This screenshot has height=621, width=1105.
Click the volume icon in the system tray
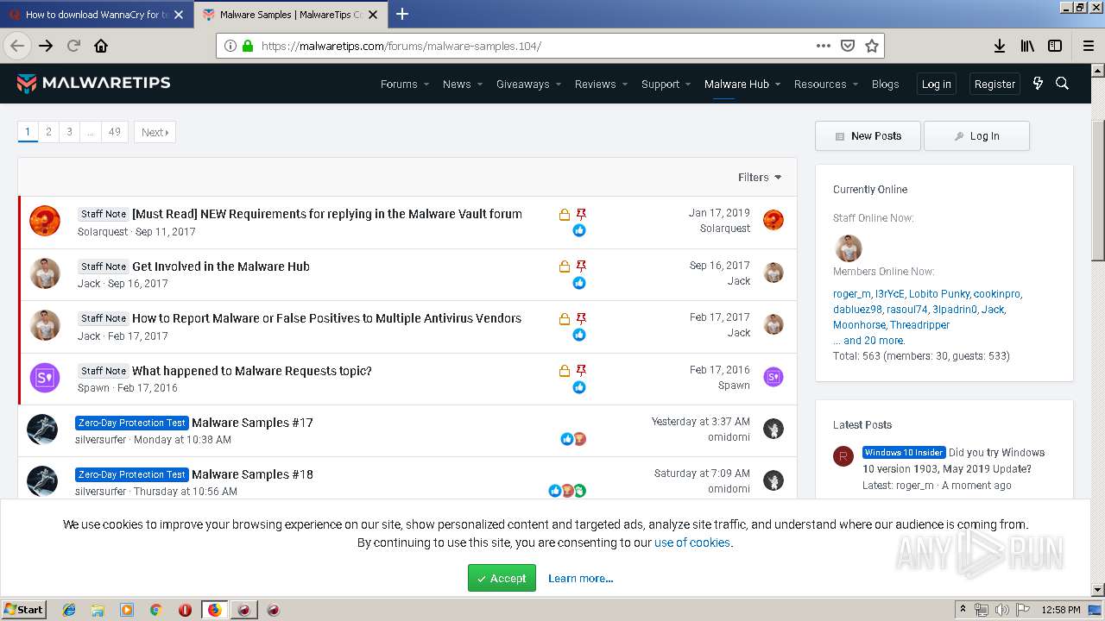(x=1002, y=610)
